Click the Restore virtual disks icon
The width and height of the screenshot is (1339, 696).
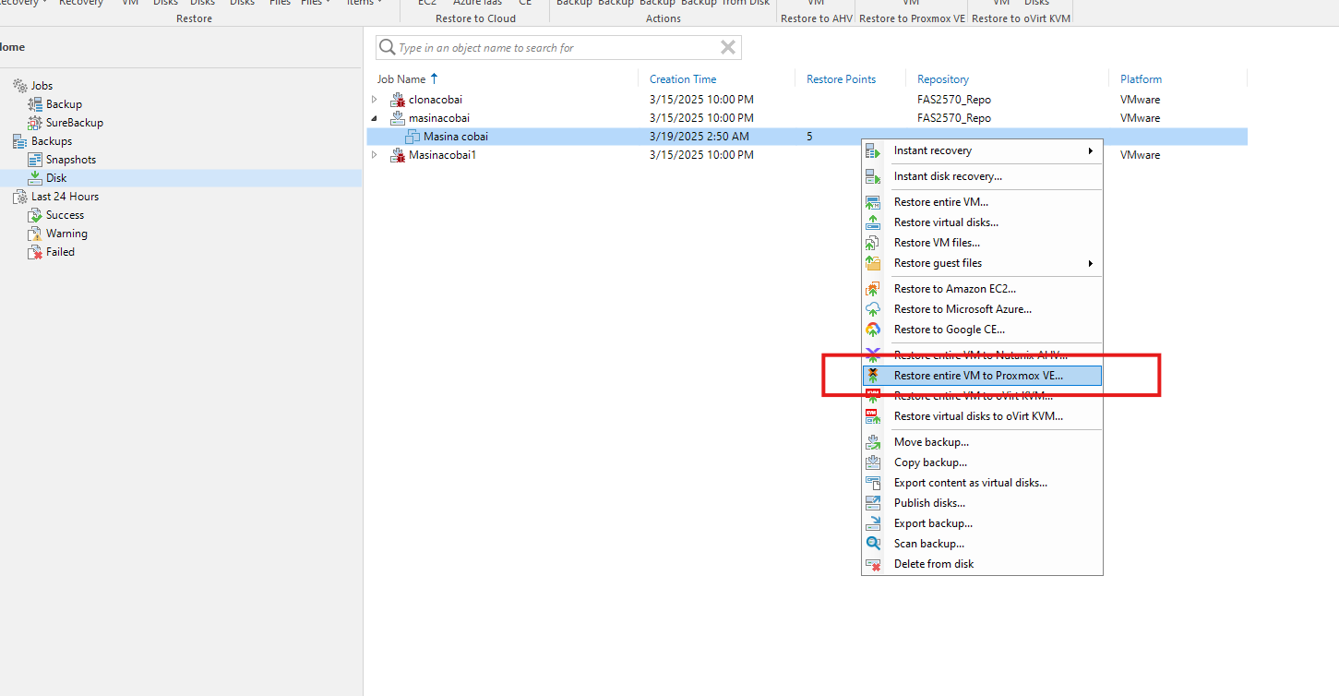point(873,222)
